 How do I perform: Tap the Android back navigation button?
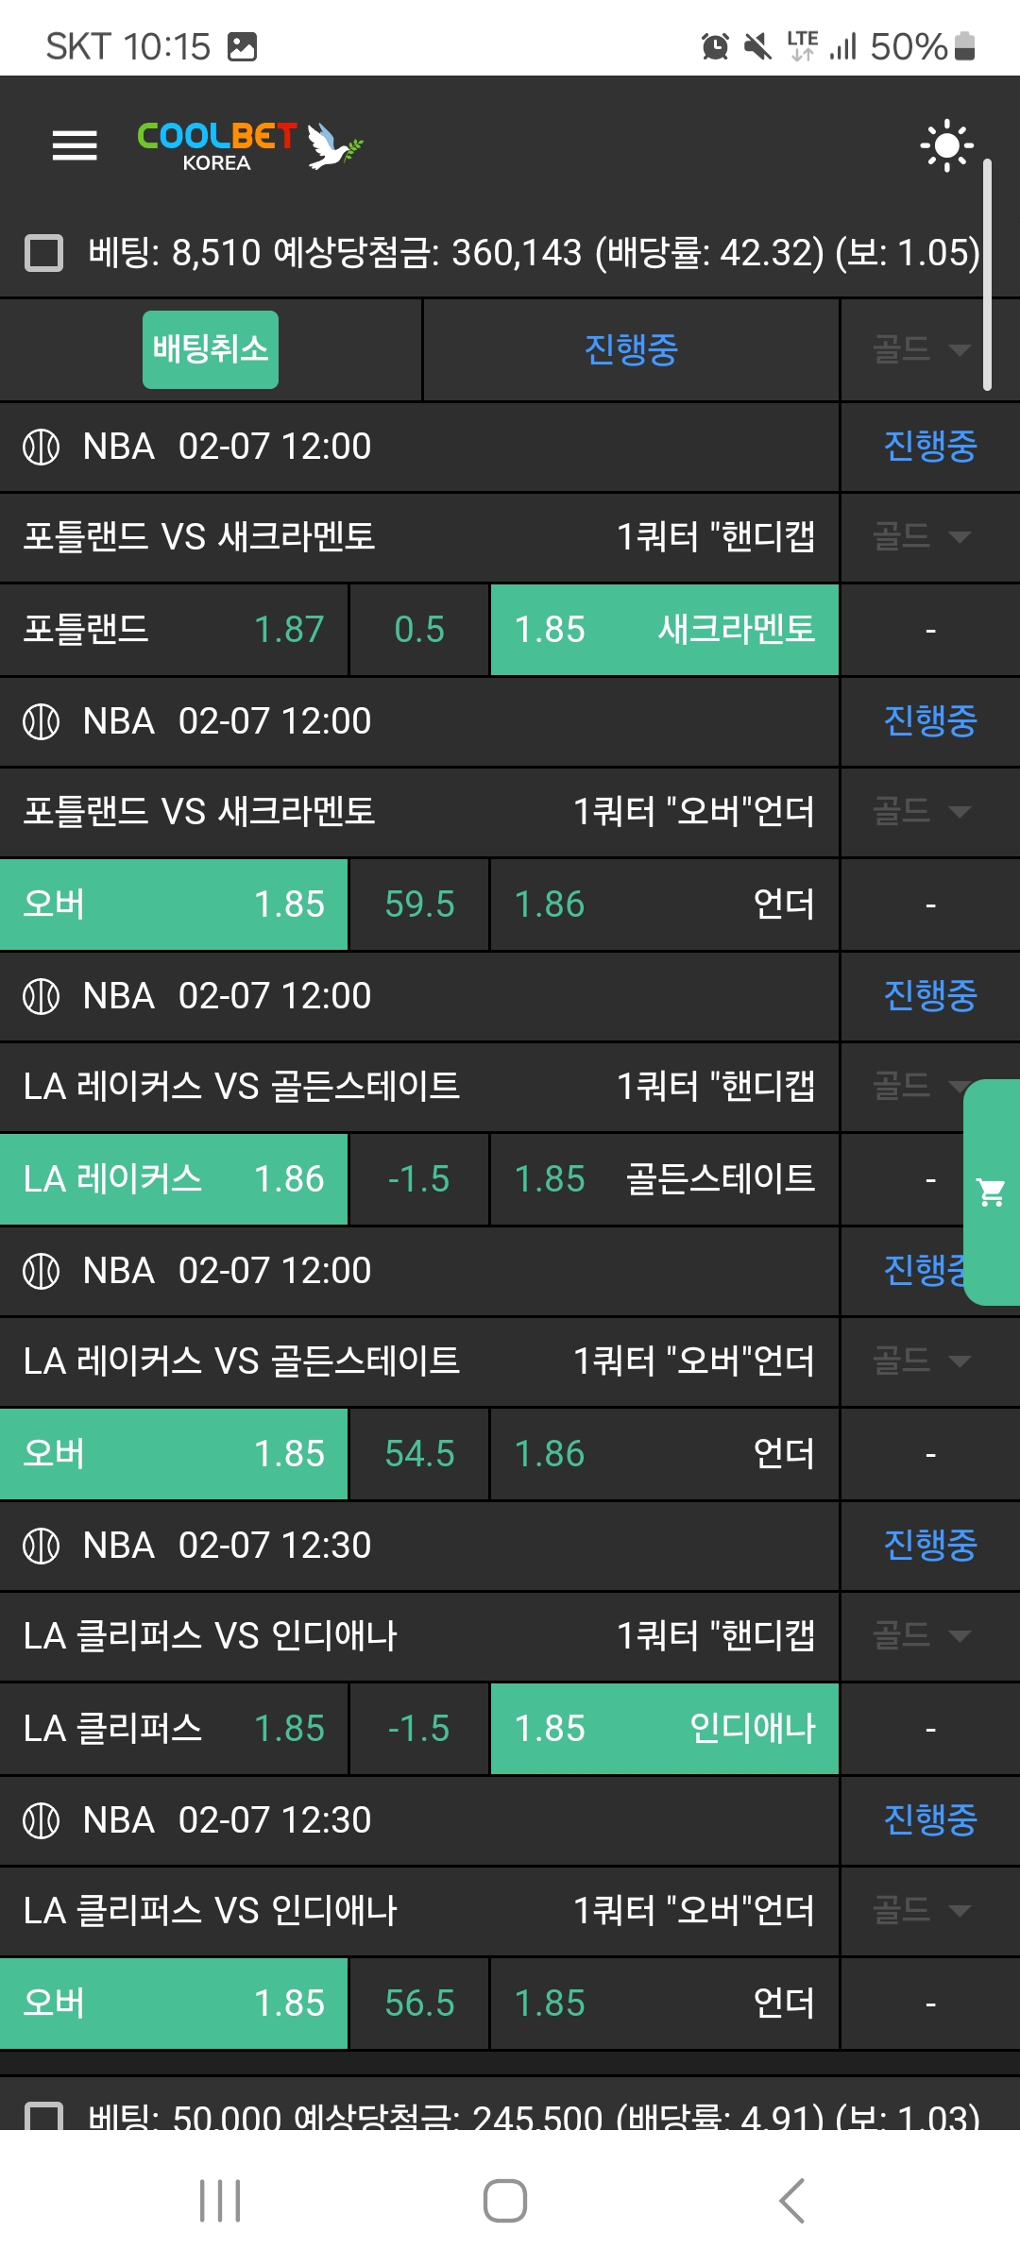tap(791, 2201)
